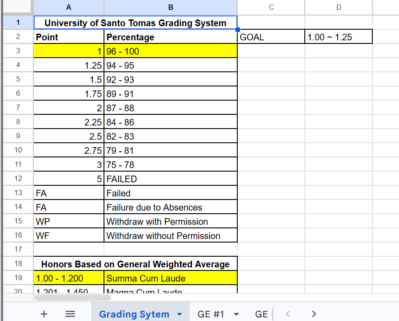Select the Grading Sytem sheet tab

pyautogui.click(x=134, y=314)
